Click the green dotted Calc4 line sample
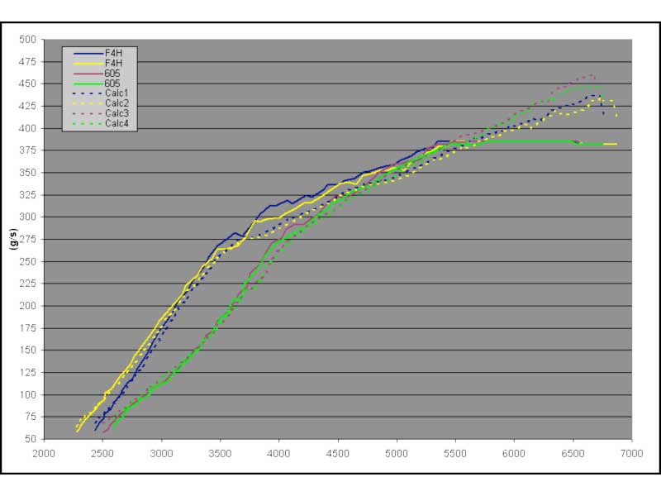 click(x=83, y=124)
